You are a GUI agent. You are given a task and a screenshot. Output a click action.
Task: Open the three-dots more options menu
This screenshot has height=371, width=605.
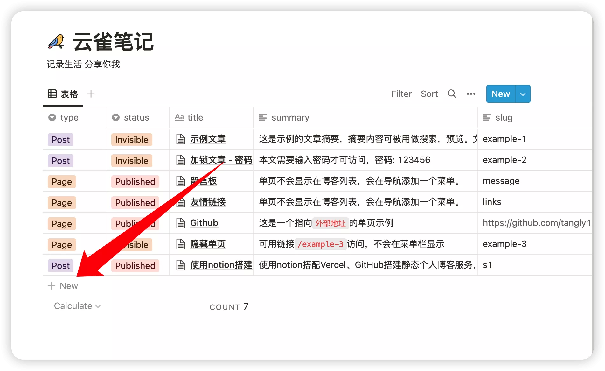click(x=471, y=94)
